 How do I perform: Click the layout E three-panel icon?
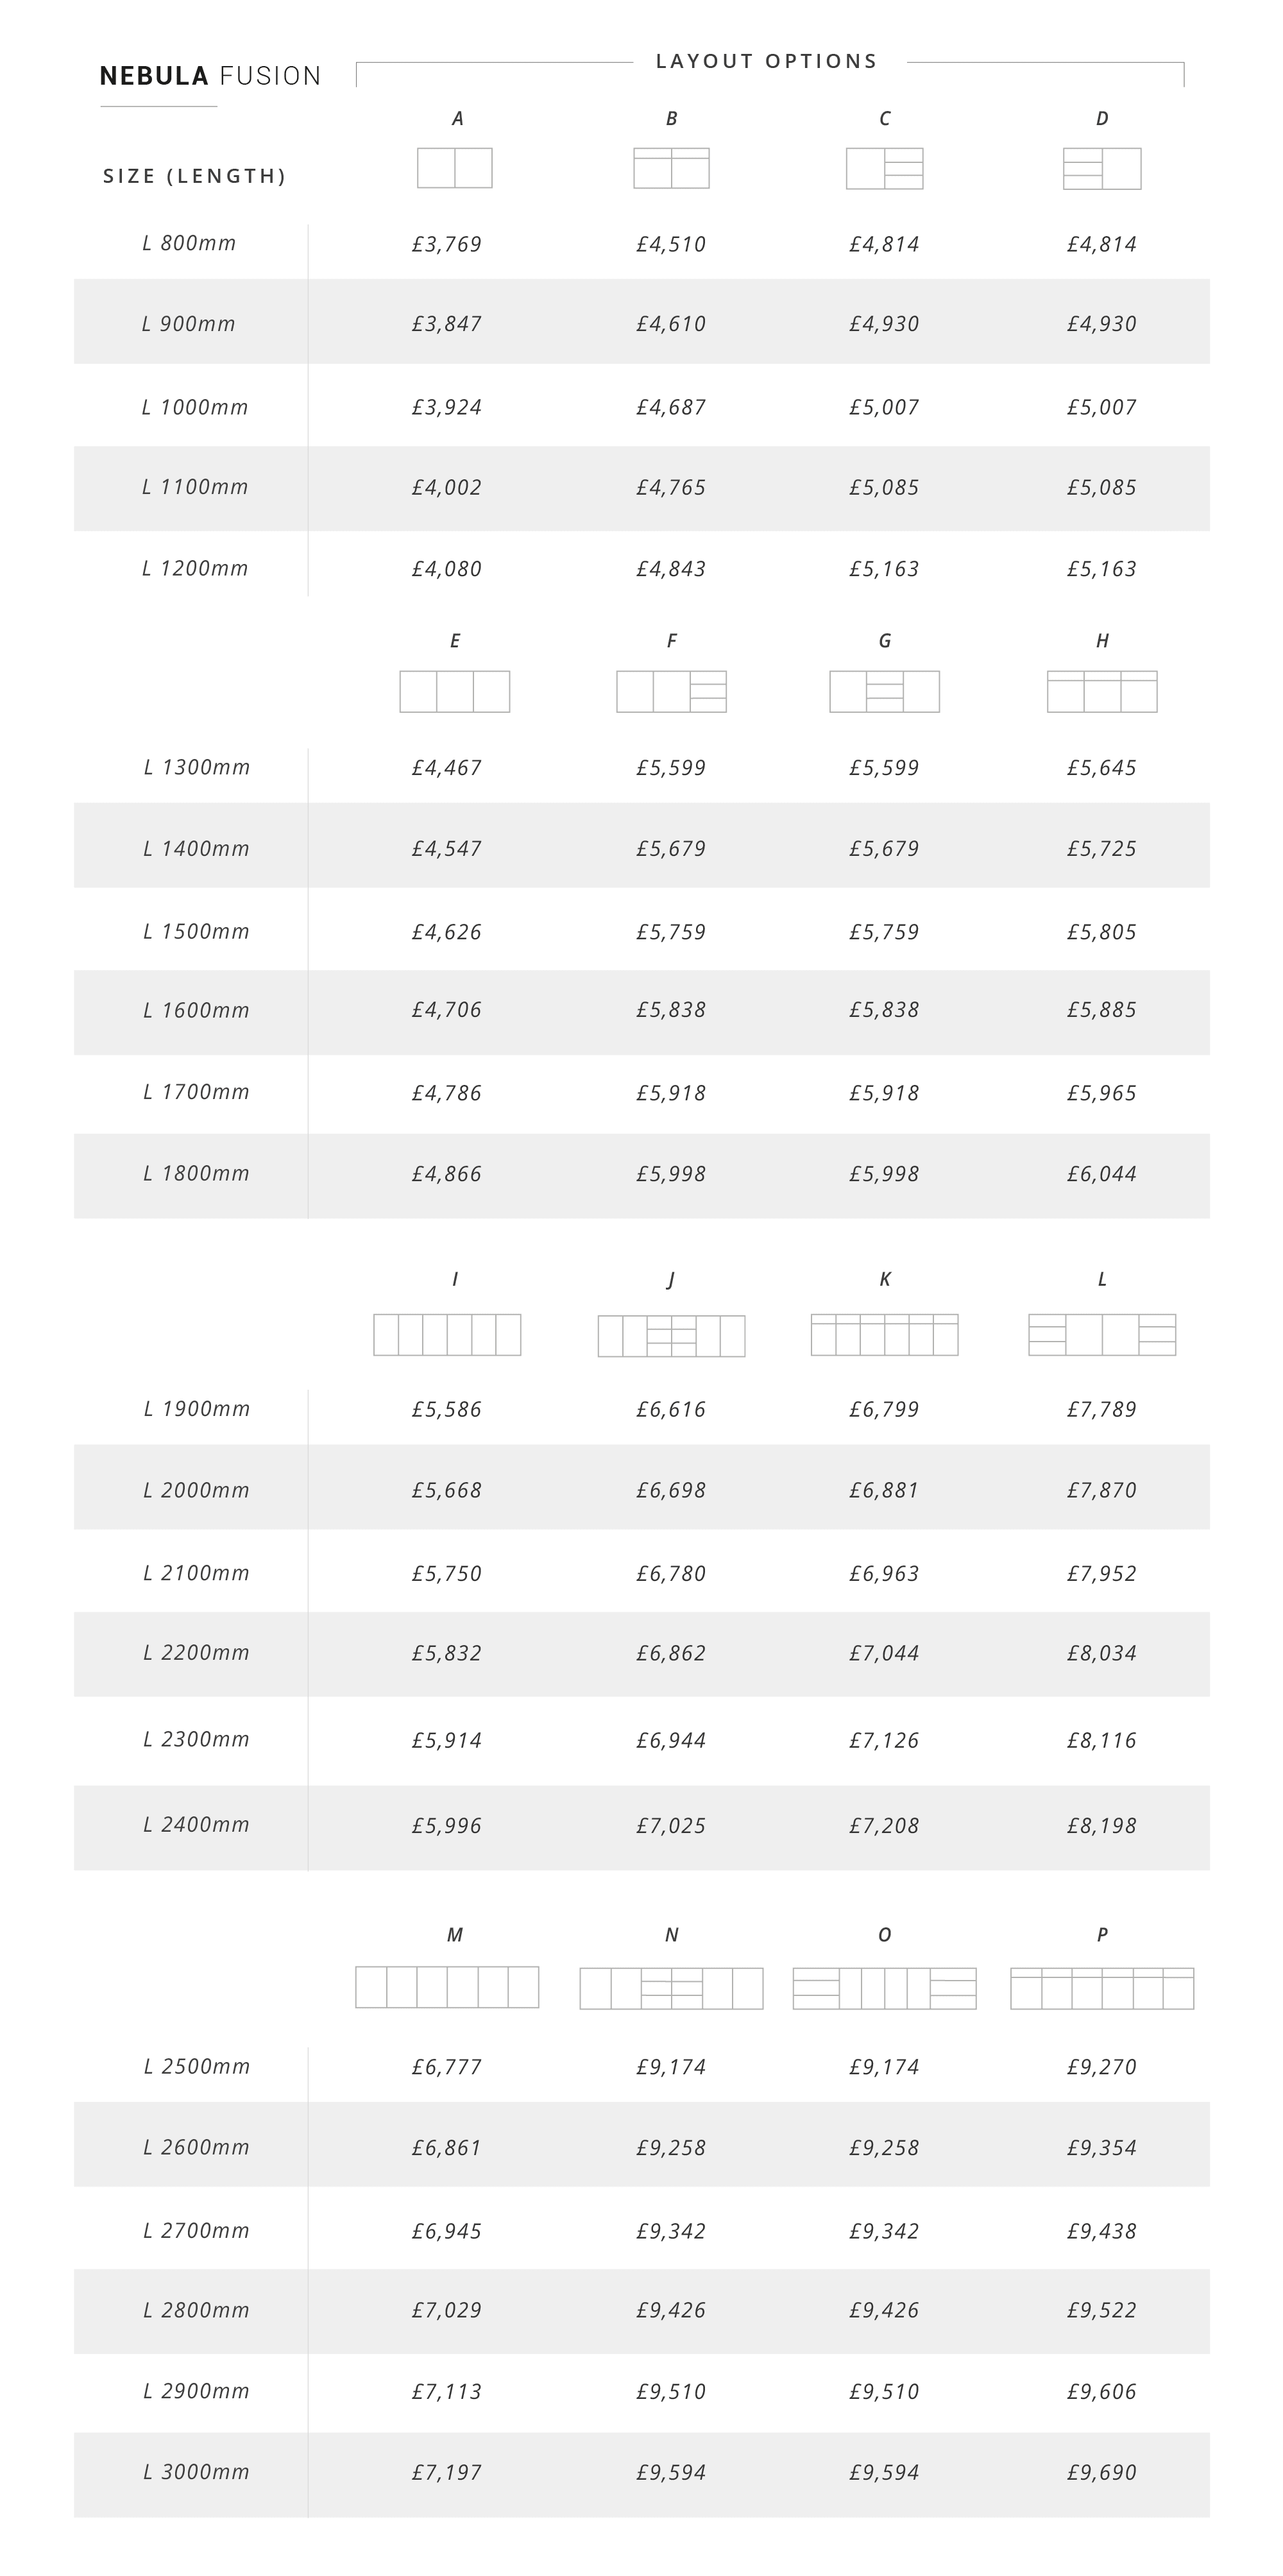tap(455, 691)
